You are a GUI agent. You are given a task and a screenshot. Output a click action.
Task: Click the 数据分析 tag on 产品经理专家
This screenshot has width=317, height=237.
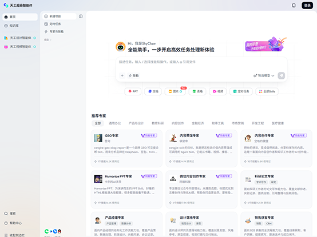click(126, 223)
